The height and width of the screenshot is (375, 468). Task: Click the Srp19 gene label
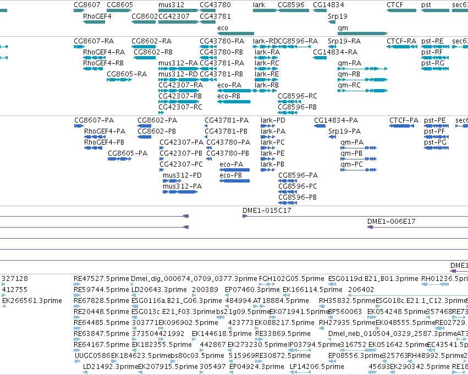click(338, 16)
